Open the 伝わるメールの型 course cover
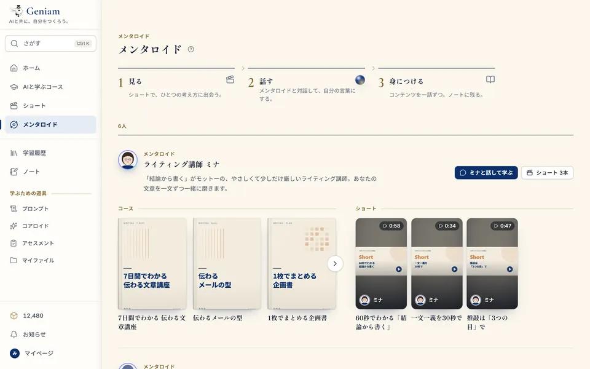590x369 pixels. [227, 264]
